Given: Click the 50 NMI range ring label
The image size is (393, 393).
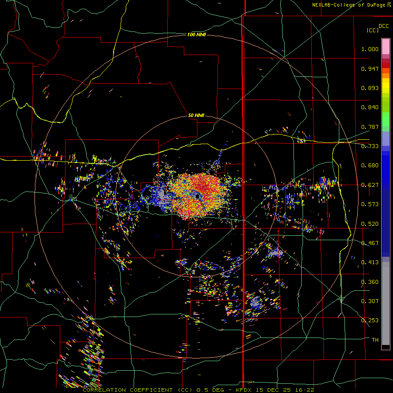Looking at the screenshot, I should [196, 115].
